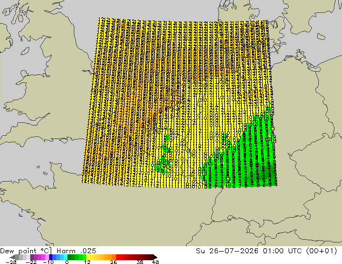Screen dimensions: 342x264
Task: Click the -10 legend label
Action: point(49,262)
